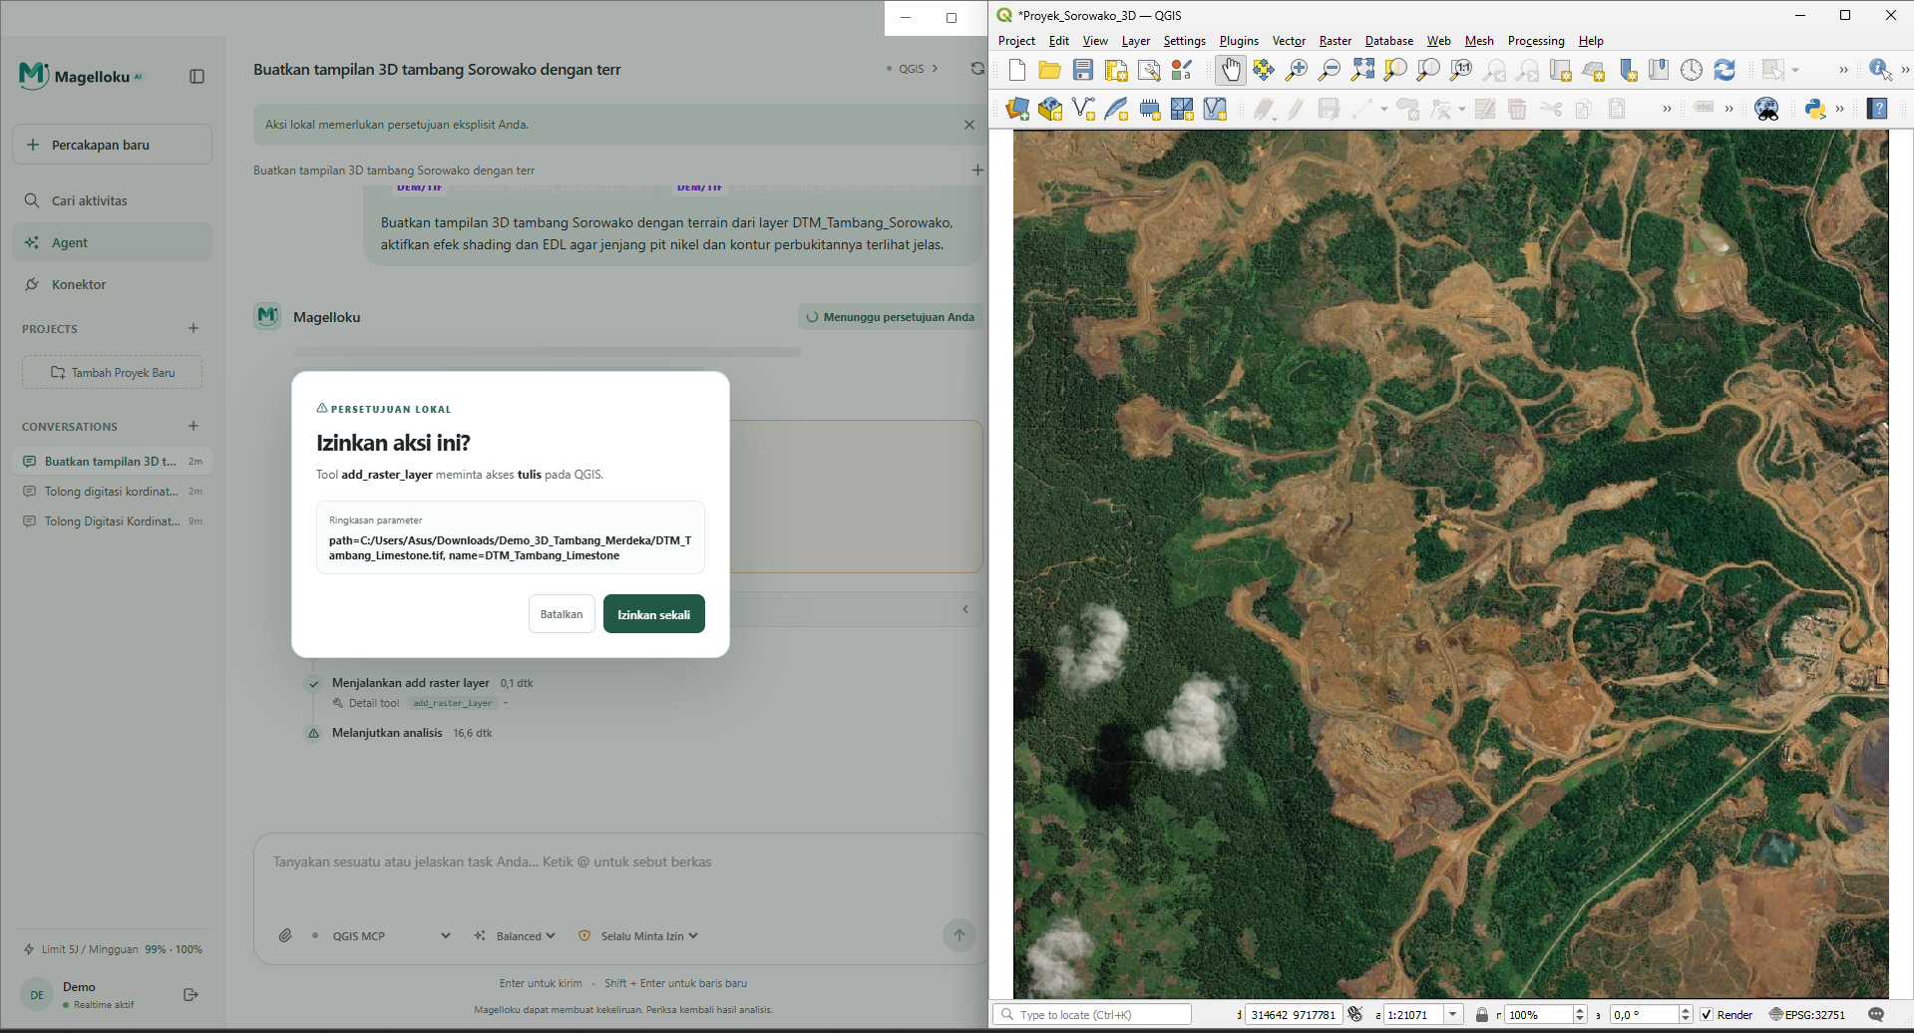Open the Selalu Minta Izin permission dropdown
The height and width of the screenshot is (1033, 1914).
(x=638, y=936)
